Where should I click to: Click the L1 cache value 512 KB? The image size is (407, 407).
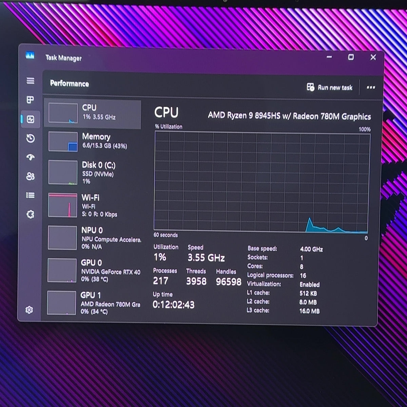click(x=308, y=293)
